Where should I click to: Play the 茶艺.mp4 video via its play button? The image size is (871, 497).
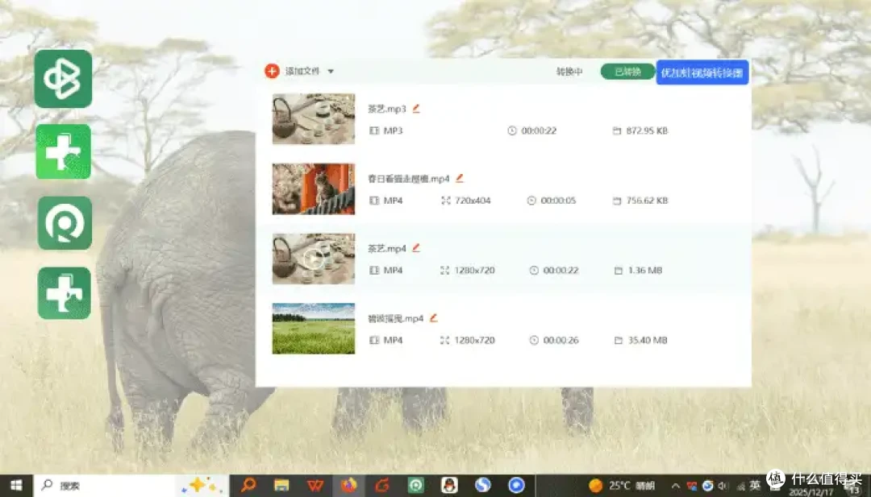(313, 258)
